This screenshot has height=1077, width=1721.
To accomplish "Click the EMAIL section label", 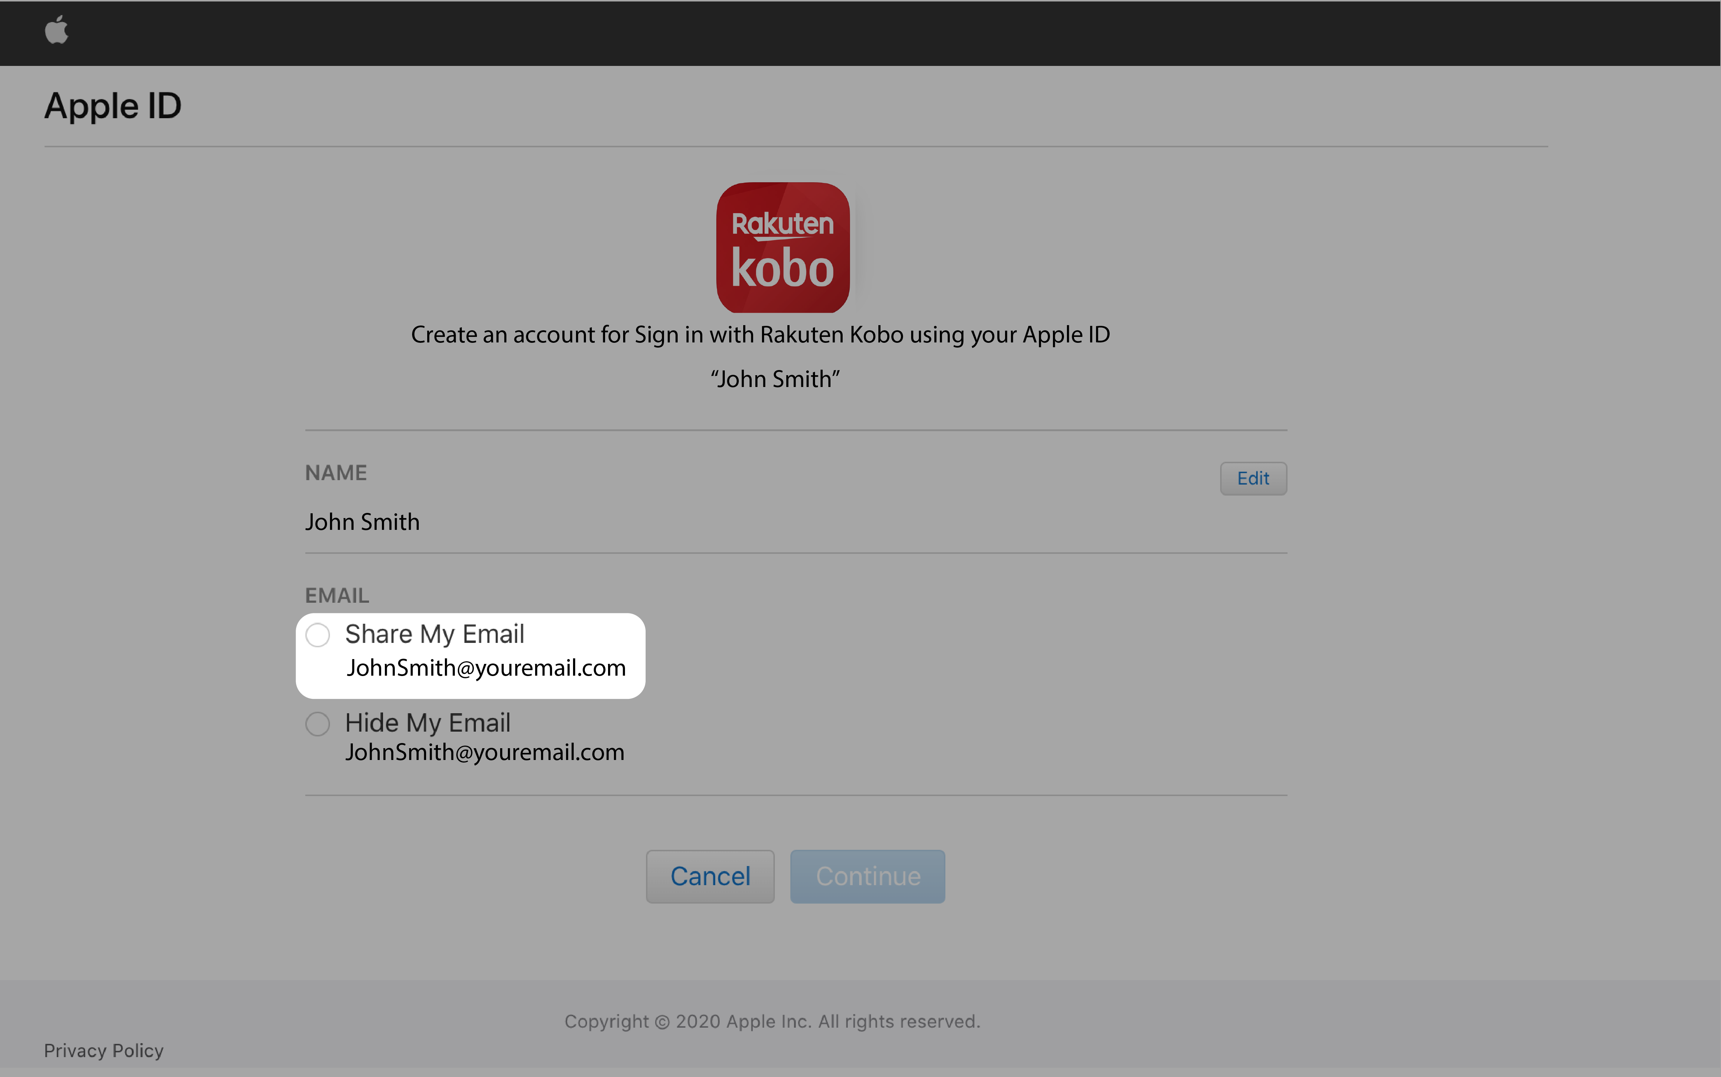I will [336, 594].
